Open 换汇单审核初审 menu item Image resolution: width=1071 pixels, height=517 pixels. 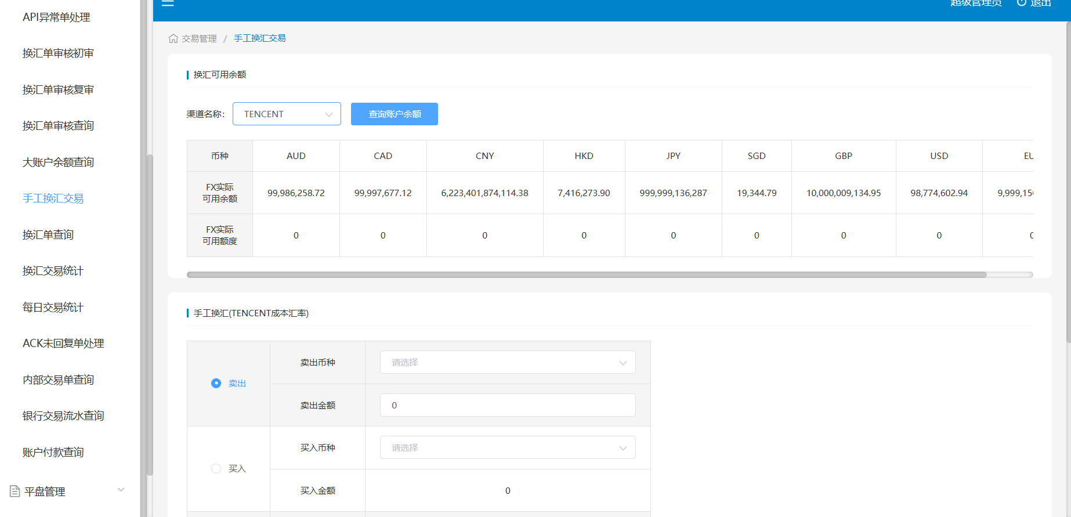coord(58,53)
